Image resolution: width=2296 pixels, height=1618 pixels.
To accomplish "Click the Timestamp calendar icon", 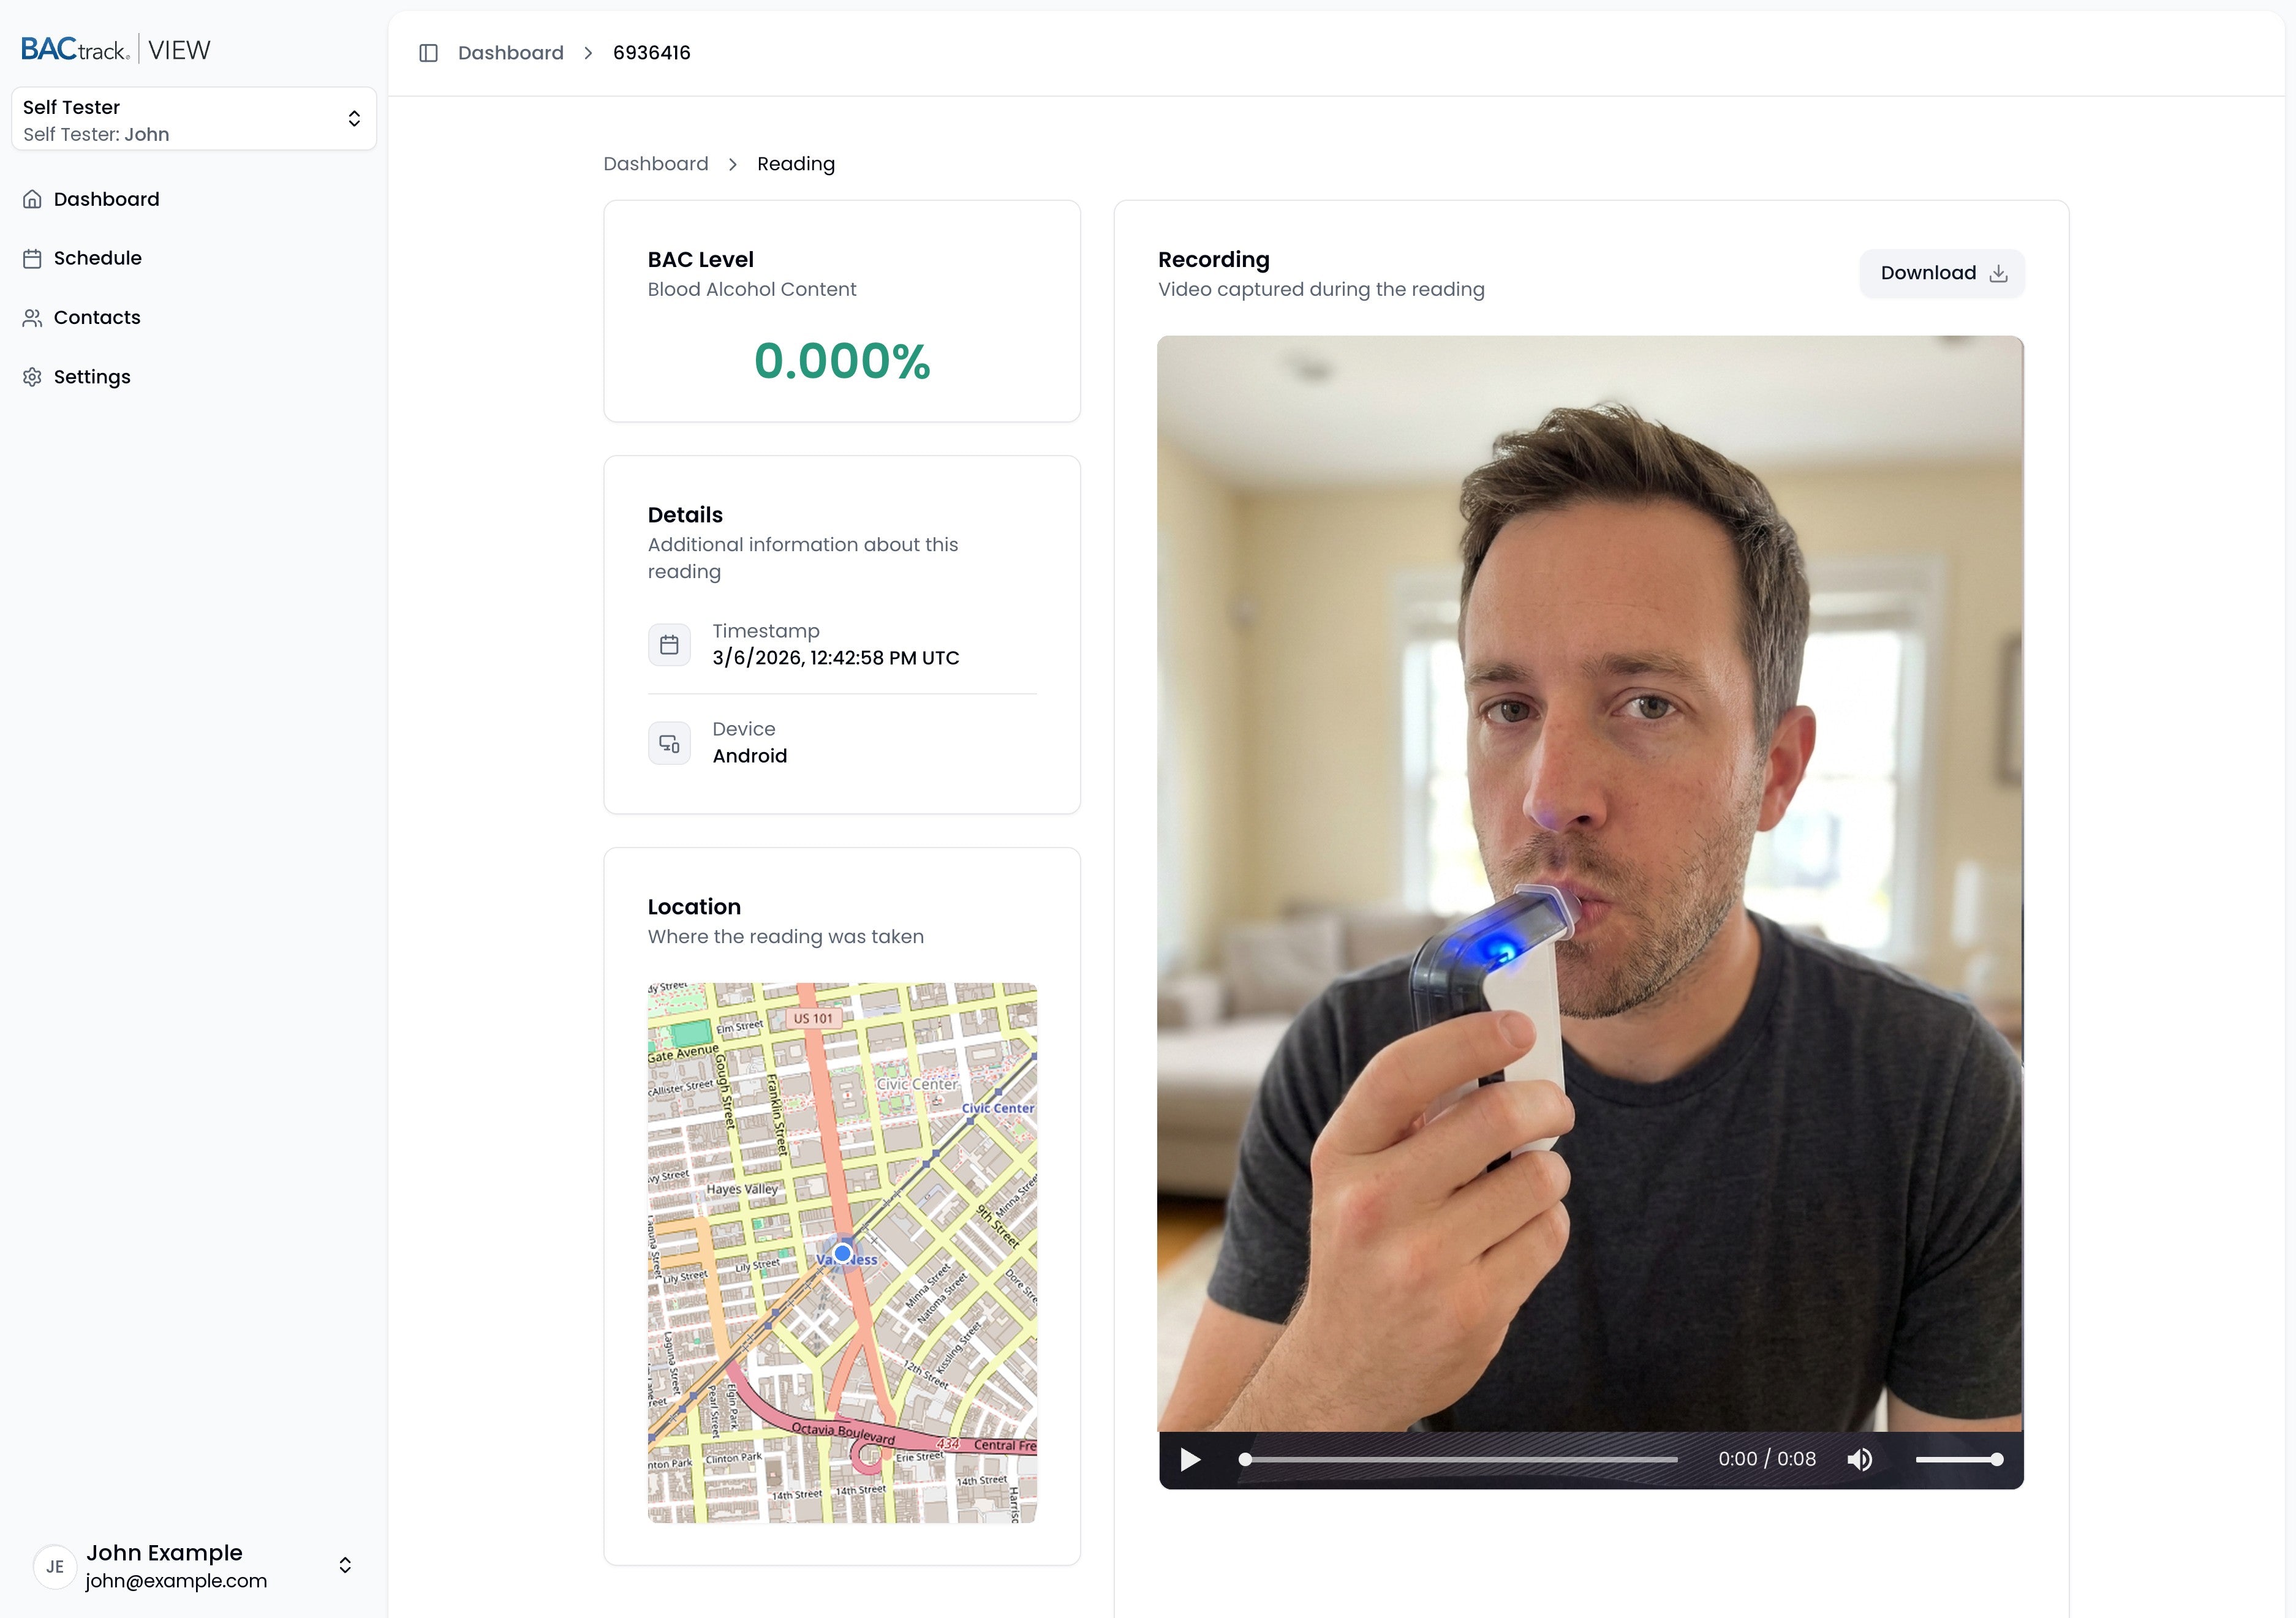I will pyautogui.click(x=669, y=645).
